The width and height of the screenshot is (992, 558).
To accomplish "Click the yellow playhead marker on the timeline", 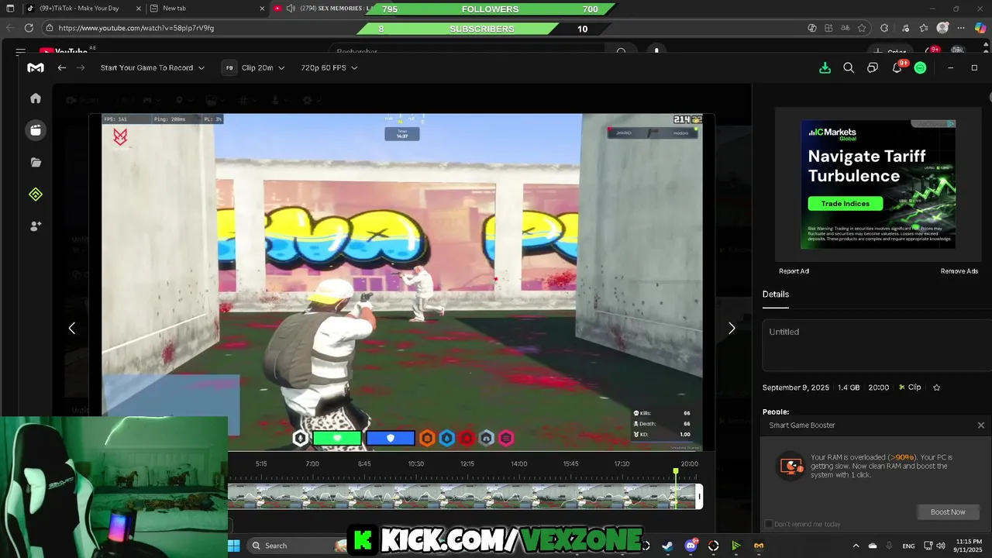I will [x=676, y=471].
